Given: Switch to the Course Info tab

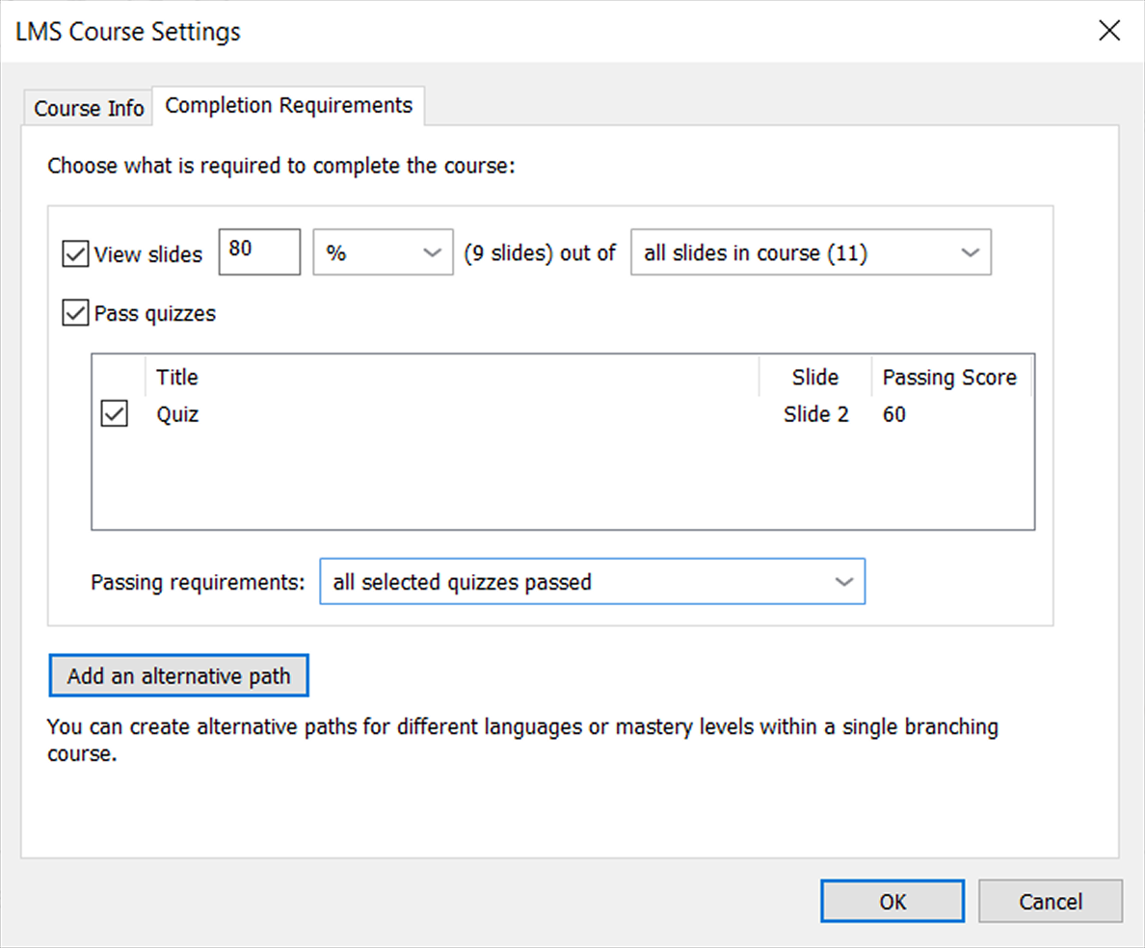Looking at the screenshot, I should tap(87, 107).
